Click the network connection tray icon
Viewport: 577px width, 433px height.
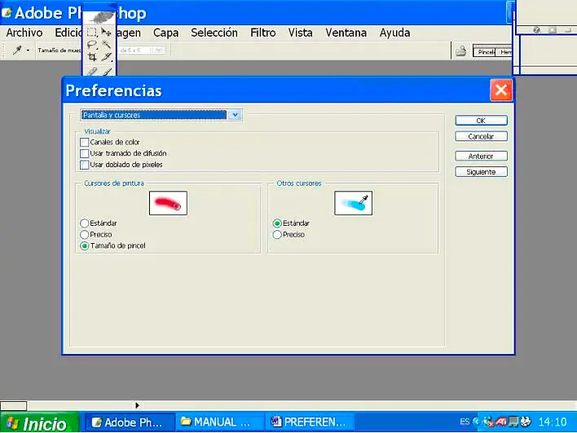[513, 422]
